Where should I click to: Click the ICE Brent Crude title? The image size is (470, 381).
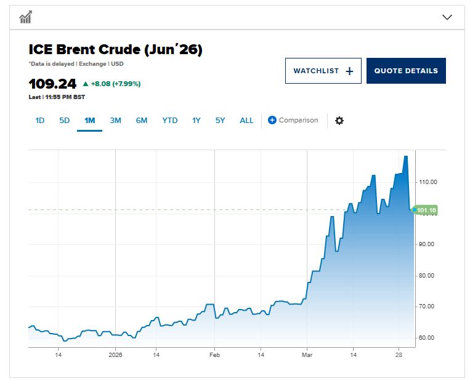coord(116,50)
